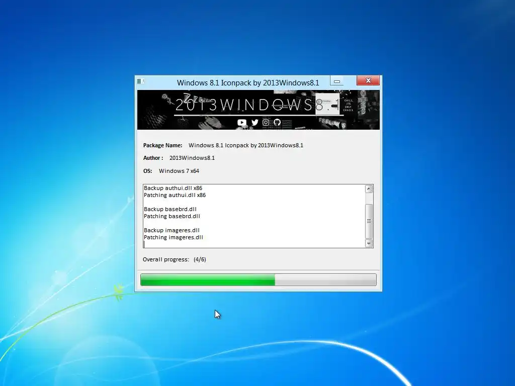
Task: Click the YouTube icon in the banner
Action: coord(242,123)
